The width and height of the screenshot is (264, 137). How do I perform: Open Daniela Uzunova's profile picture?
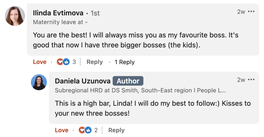[x=39, y=82]
